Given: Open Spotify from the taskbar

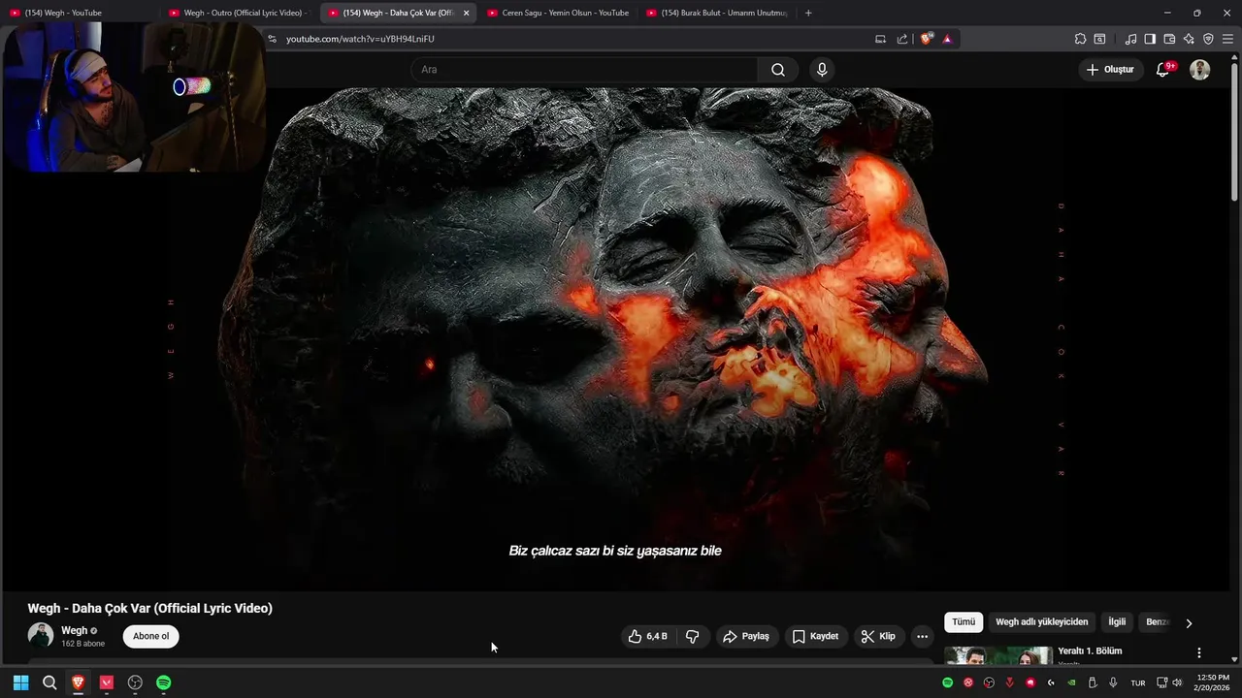Looking at the screenshot, I should tap(164, 682).
